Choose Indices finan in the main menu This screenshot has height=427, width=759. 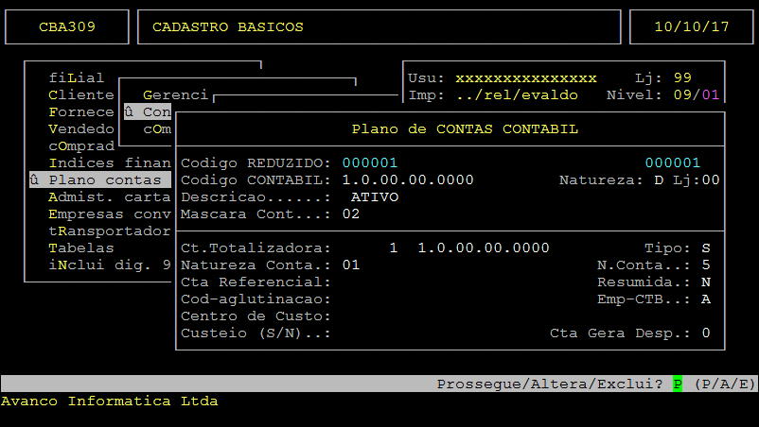109,162
